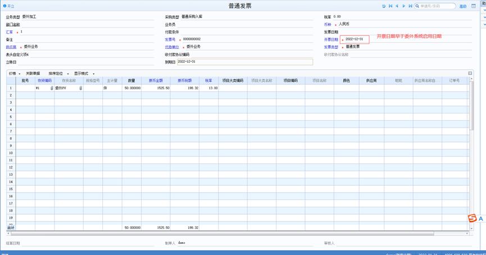Viewport: 486px width, 255px height.
Task: Click the 存货编码 column header
Action: pos(44,80)
